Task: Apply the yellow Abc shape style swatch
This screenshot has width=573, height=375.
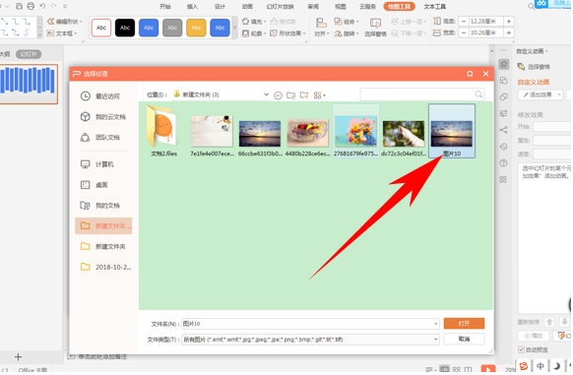Action: (196, 28)
